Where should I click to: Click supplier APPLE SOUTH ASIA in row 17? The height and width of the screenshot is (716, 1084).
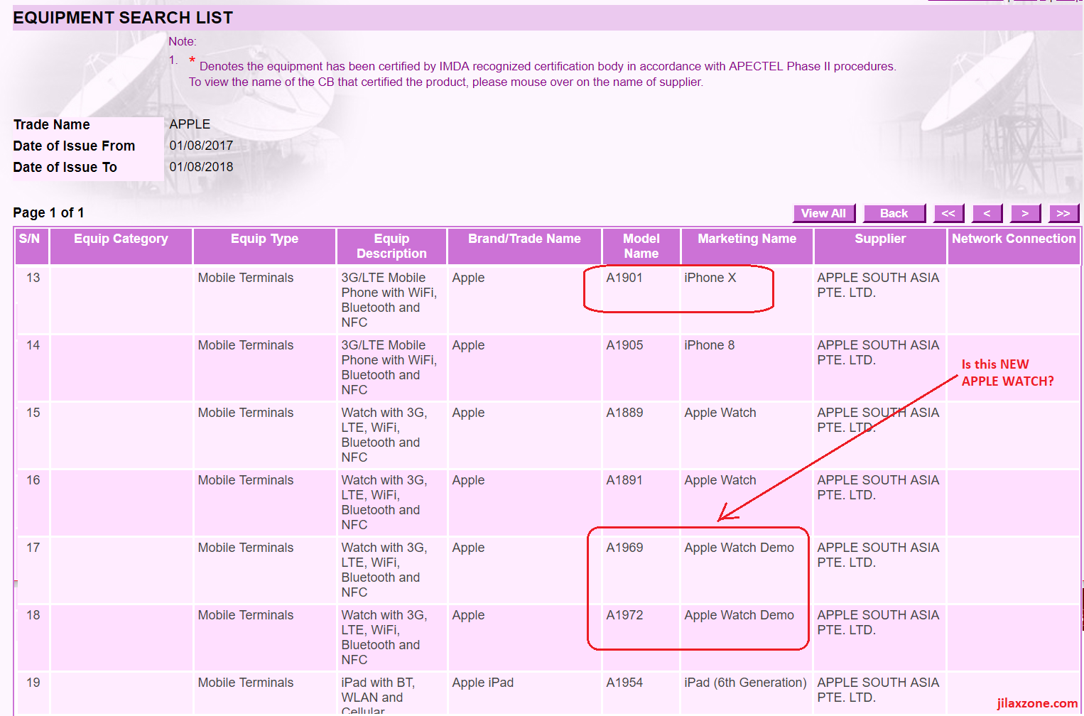click(878, 555)
